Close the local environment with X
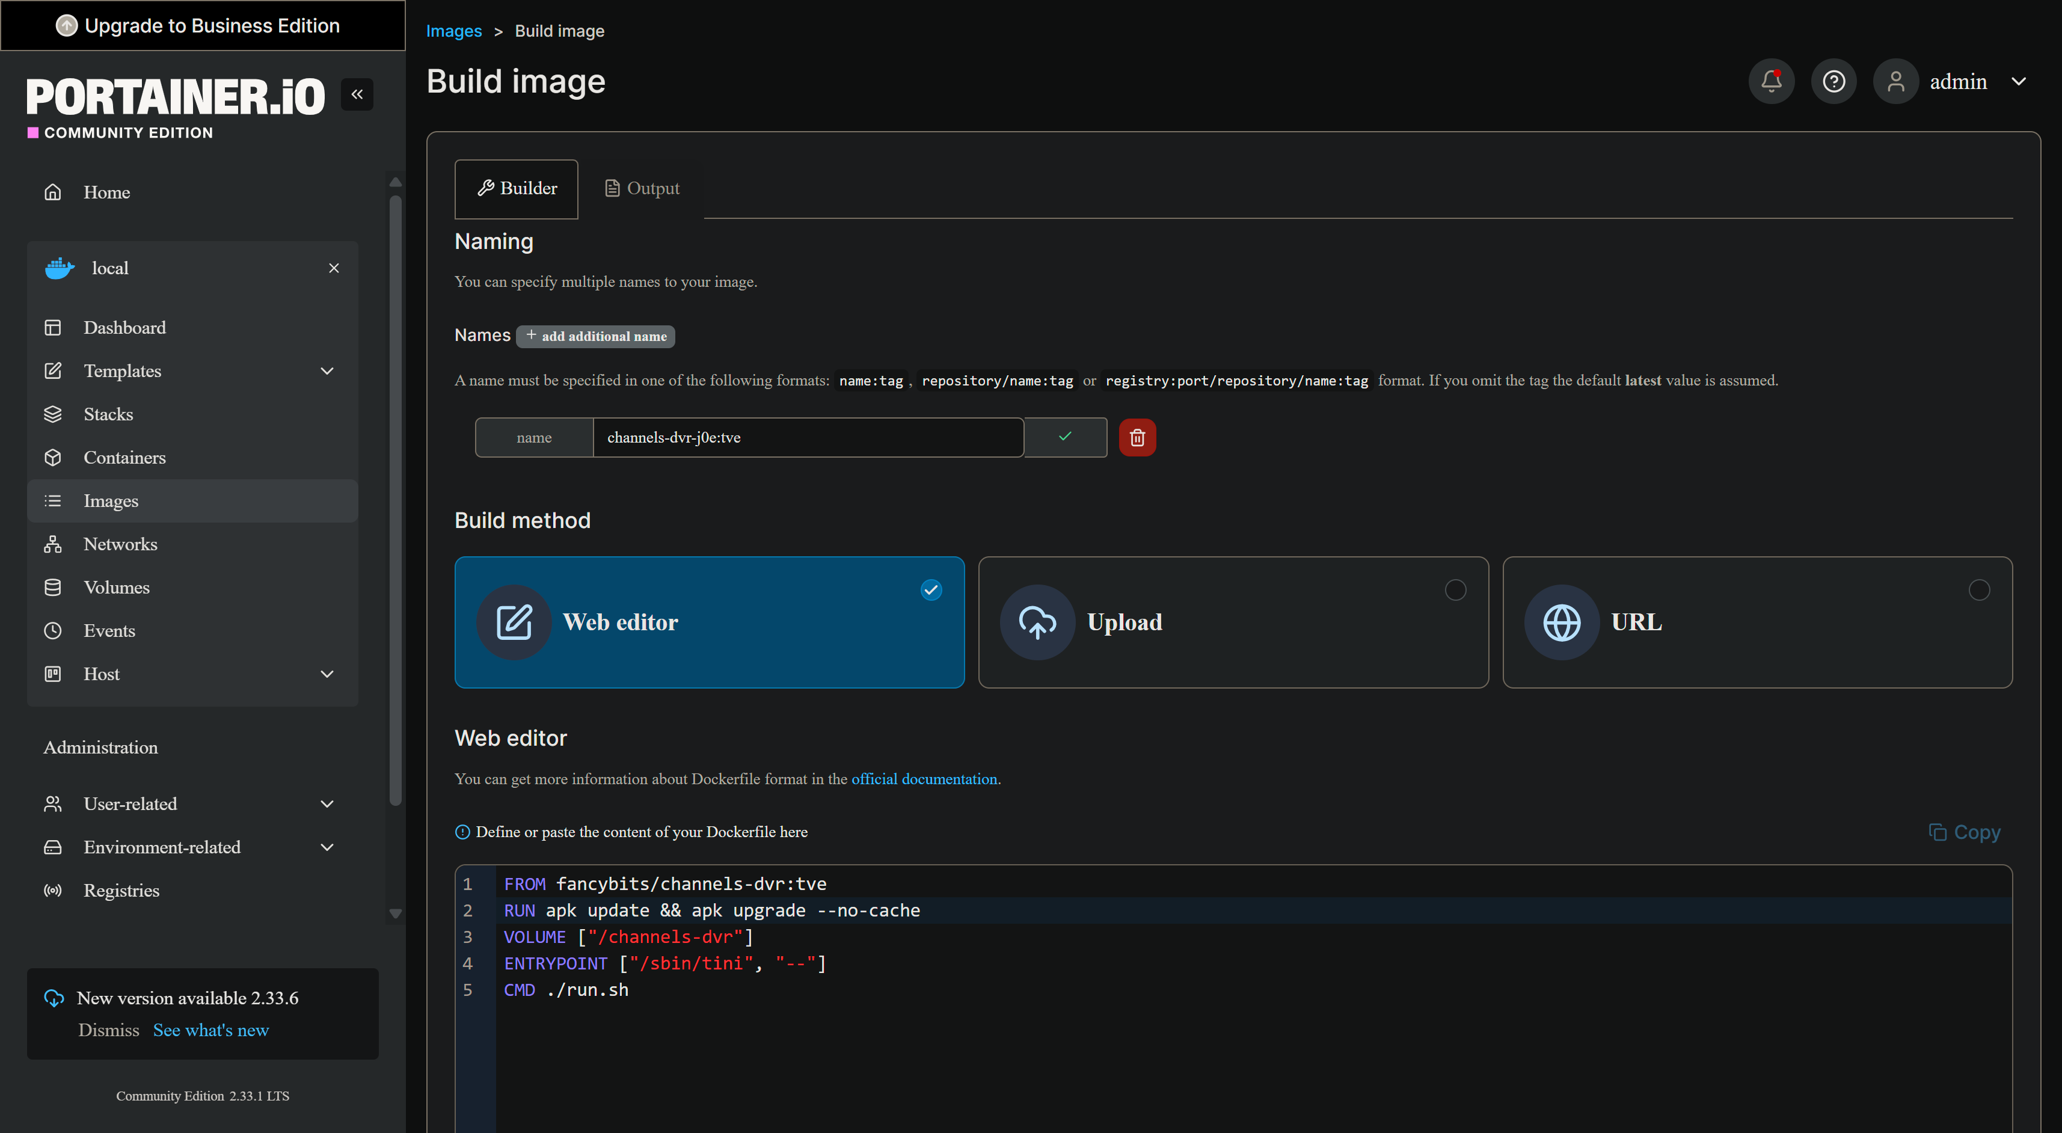Image resolution: width=2062 pixels, height=1133 pixels. [334, 268]
